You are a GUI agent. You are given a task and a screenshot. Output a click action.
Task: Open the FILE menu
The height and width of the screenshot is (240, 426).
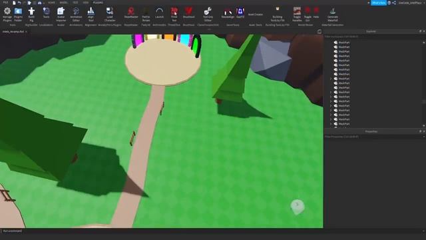5,3
